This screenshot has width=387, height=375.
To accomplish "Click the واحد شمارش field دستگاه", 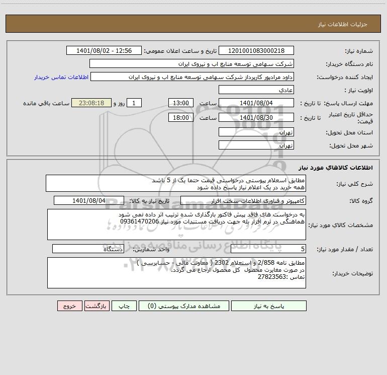I will (88, 249).
